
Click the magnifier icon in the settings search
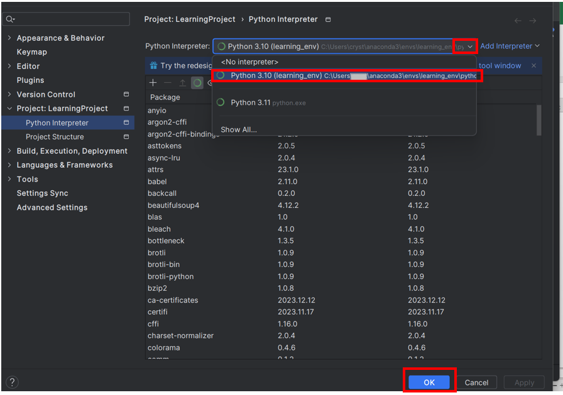pyautogui.click(x=9, y=19)
